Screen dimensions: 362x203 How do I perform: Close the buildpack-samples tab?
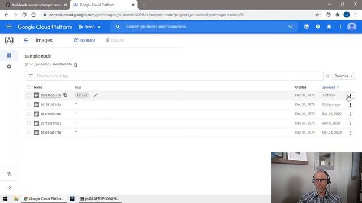[x=66, y=5]
